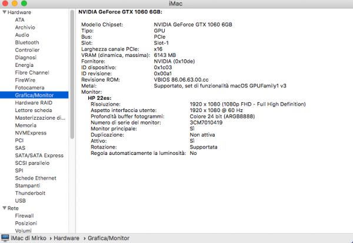Viewport: 353px width, 243px height.
Task: Open Fotocamera entry
Action: click(x=30, y=87)
